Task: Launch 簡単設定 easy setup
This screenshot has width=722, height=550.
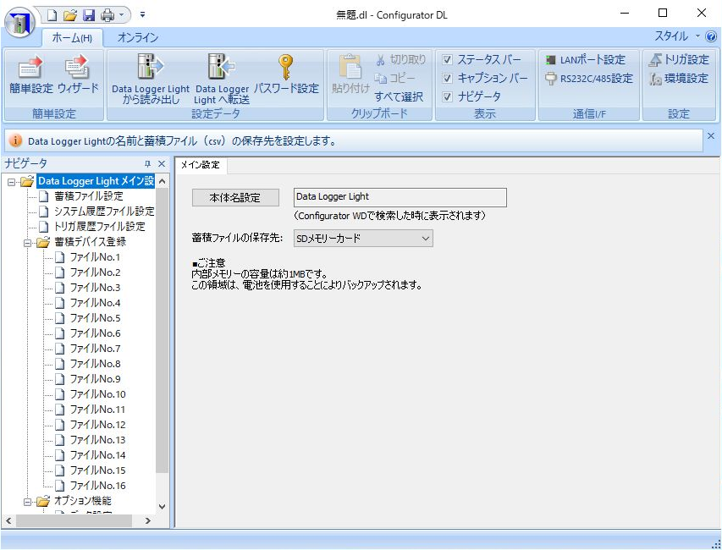Action: (x=30, y=74)
